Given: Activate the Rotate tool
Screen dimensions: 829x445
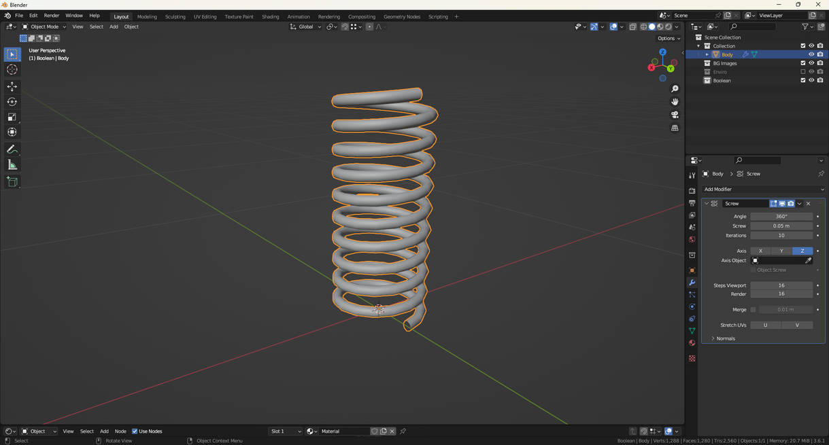Looking at the screenshot, I should click(12, 102).
